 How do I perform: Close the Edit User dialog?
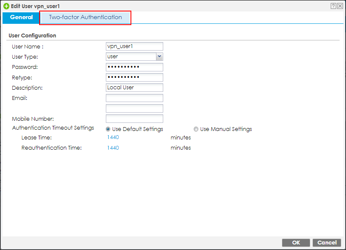[340, 6]
